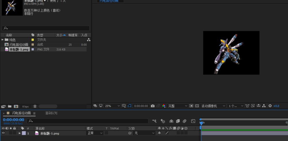288x141 pixels.
Task: Click the motion blur enable icon in timeline
Action: pos(185,121)
